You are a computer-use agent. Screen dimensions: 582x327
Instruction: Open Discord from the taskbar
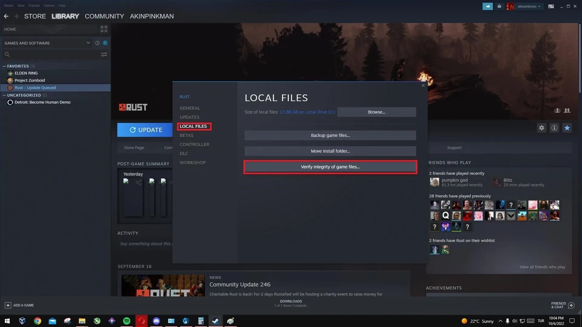[x=156, y=321]
